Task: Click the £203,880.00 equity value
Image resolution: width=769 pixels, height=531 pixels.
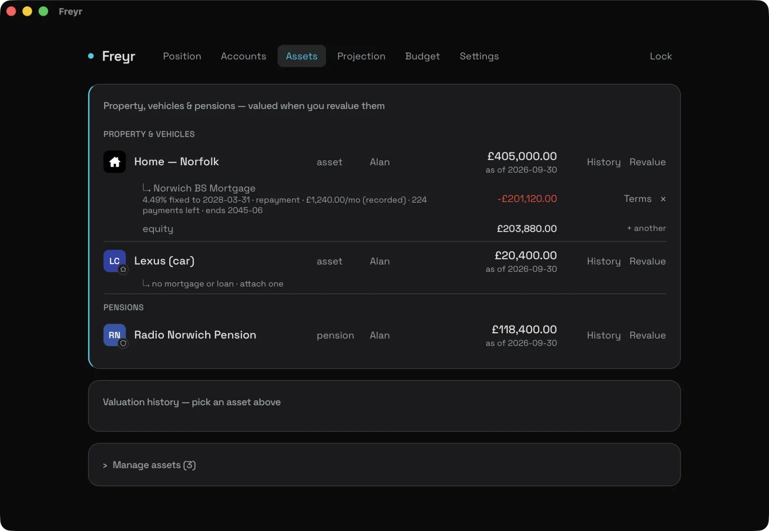Action: click(x=527, y=229)
